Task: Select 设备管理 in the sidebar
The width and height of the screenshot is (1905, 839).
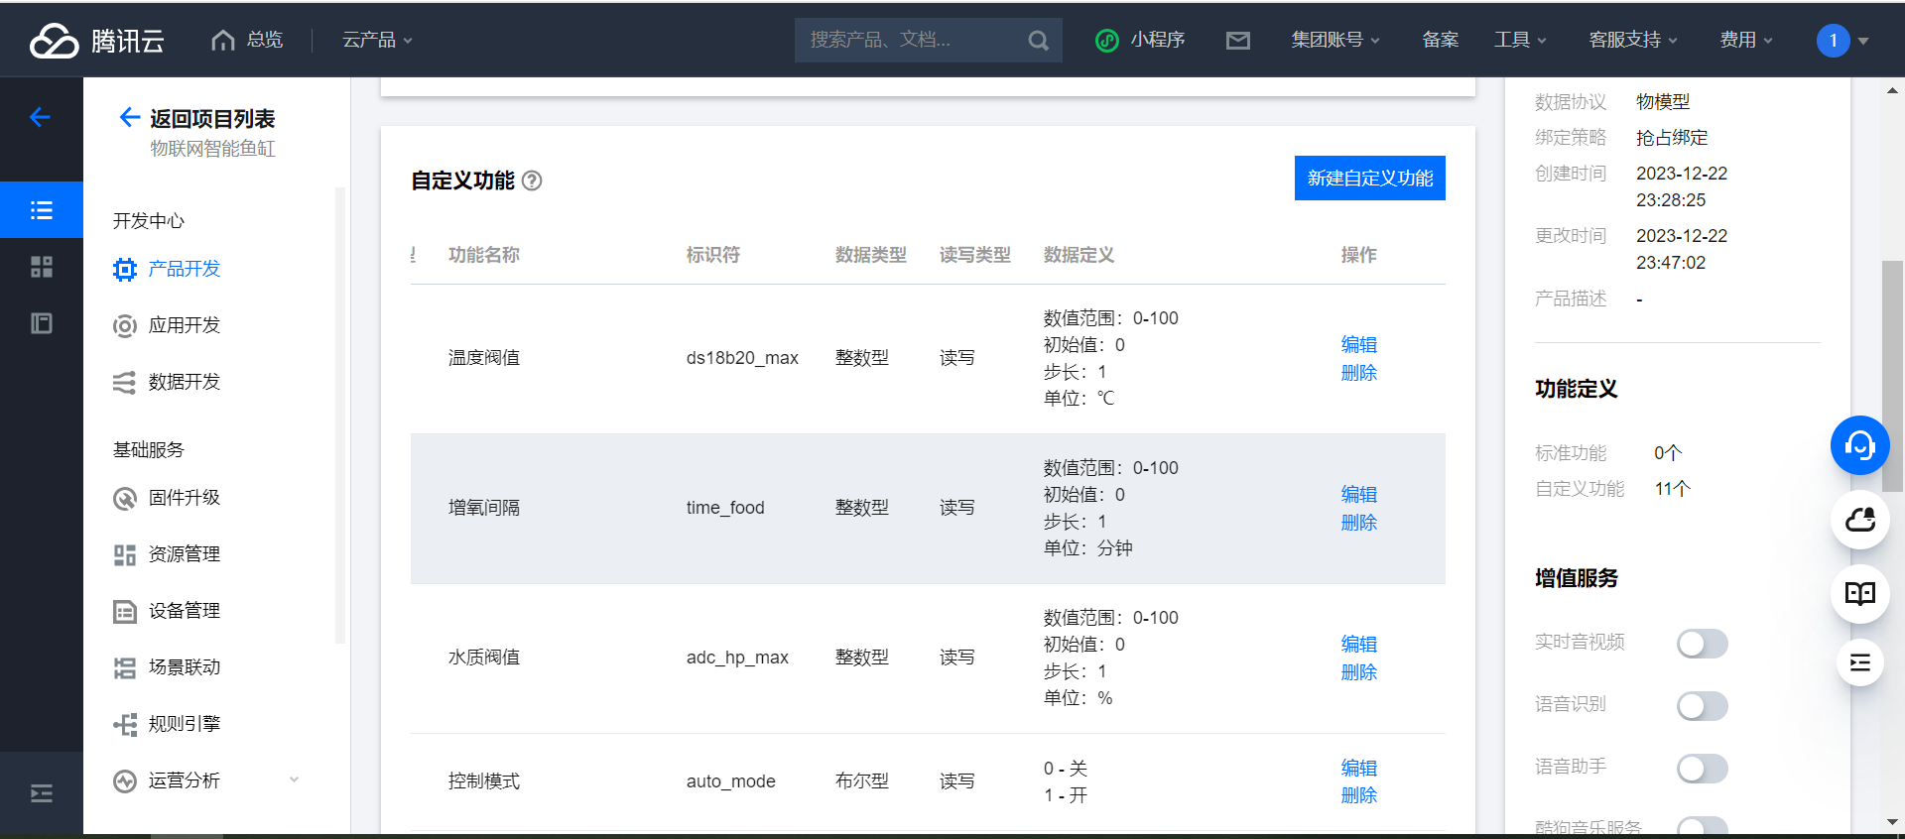Action: pos(185,611)
